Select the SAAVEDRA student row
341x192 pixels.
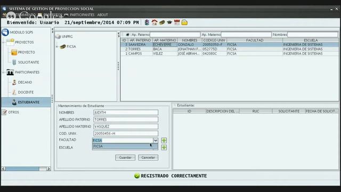[230, 45]
